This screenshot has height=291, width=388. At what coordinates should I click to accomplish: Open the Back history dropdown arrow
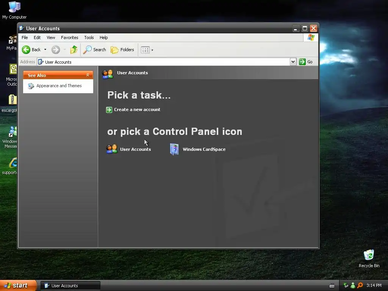click(x=45, y=50)
